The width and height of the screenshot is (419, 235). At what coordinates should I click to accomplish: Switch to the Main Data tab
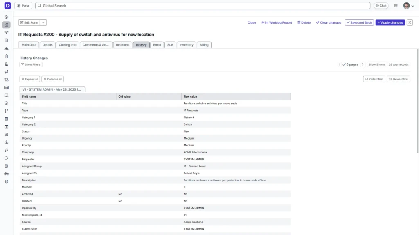pyautogui.click(x=29, y=45)
